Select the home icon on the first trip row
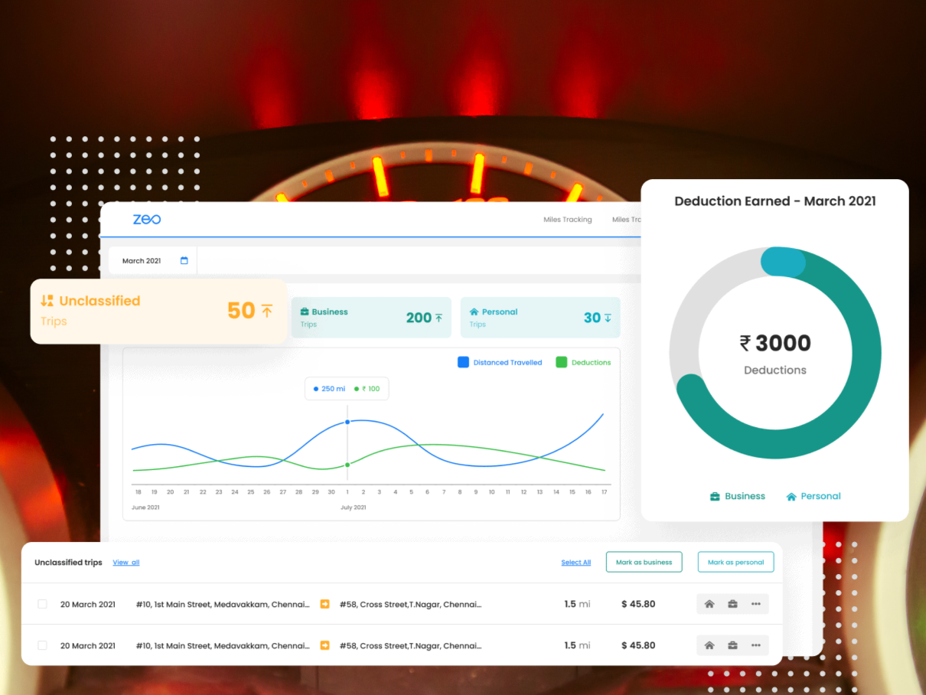This screenshot has width=926, height=695. [x=709, y=604]
